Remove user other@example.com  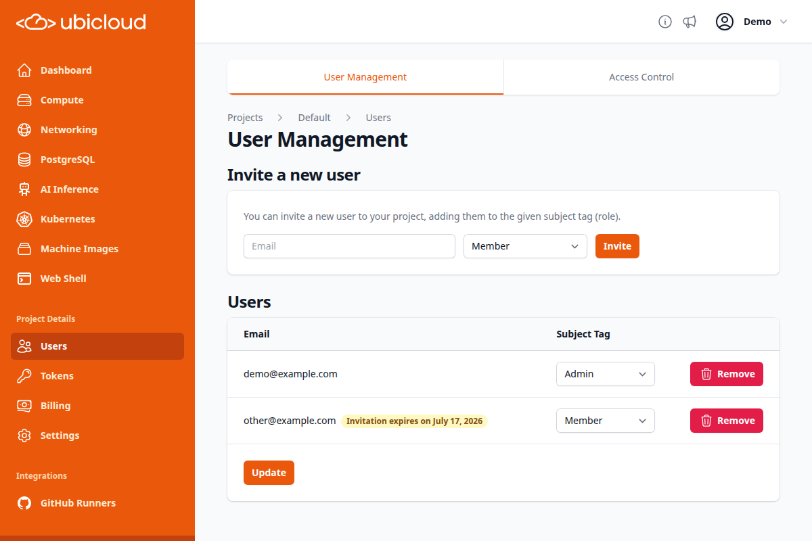[x=727, y=421]
